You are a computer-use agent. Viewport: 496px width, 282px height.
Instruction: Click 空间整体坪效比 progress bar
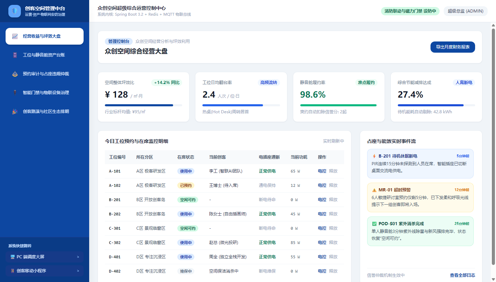click(144, 105)
